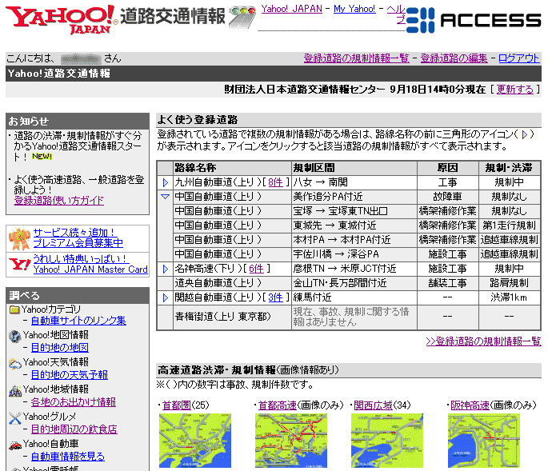Viewport: 548px width, 471px height.
Task: Open the 登録道路の編集 link
Action: tap(454, 58)
